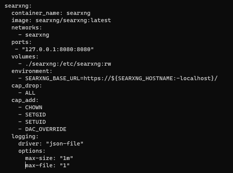The height and width of the screenshot is (173, 233).
Task: Click the 127.0.0.1:8080:8080 port mapping
Action: (58, 49)
